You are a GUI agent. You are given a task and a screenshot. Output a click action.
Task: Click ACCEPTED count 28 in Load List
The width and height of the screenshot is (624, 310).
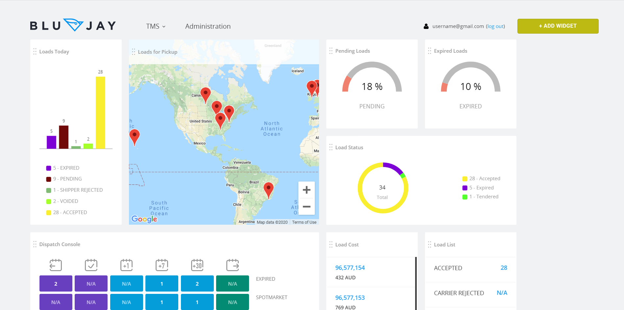pos(504,268)
